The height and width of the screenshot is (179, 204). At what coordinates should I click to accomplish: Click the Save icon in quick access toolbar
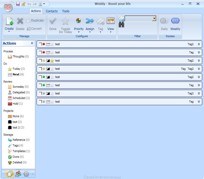(x=18, y=4)
